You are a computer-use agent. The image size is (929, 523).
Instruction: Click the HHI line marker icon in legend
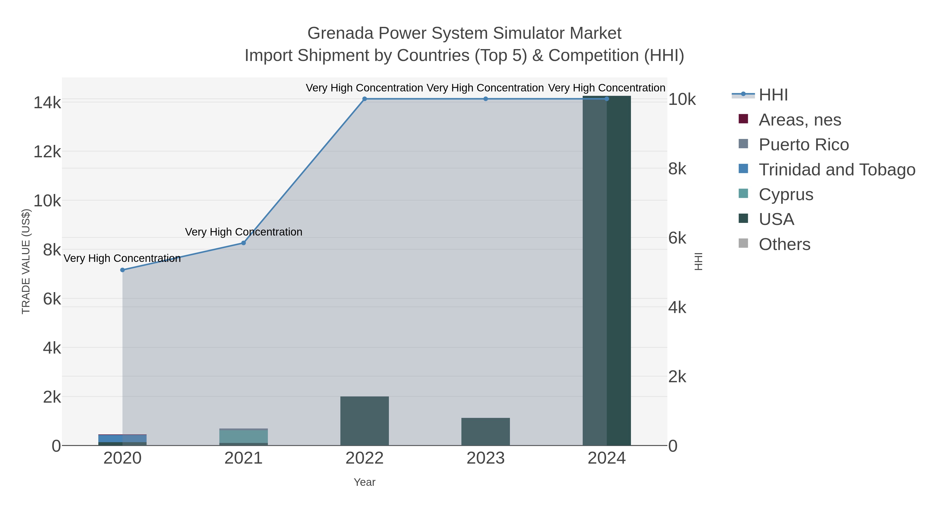coord(743,94)
